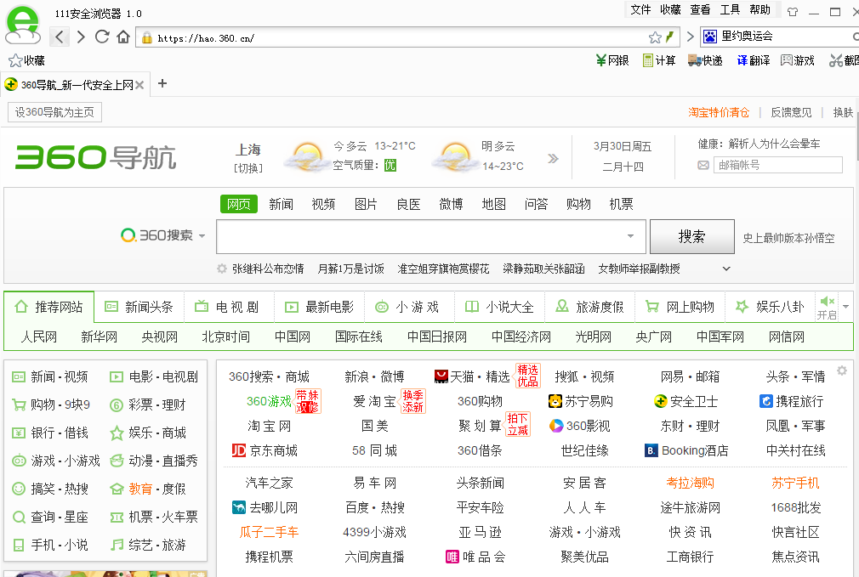Open the 360游戏 green link
Viewport: 859px width, 577px height.
pos(269,401)
